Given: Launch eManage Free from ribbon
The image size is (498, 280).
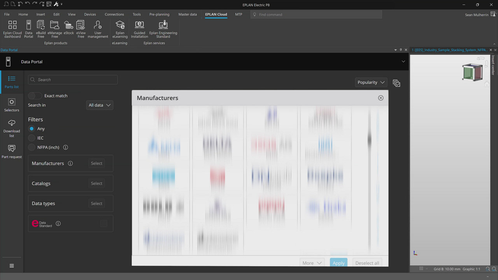Looking at the screenshot, I should click(x=55, y=29).
